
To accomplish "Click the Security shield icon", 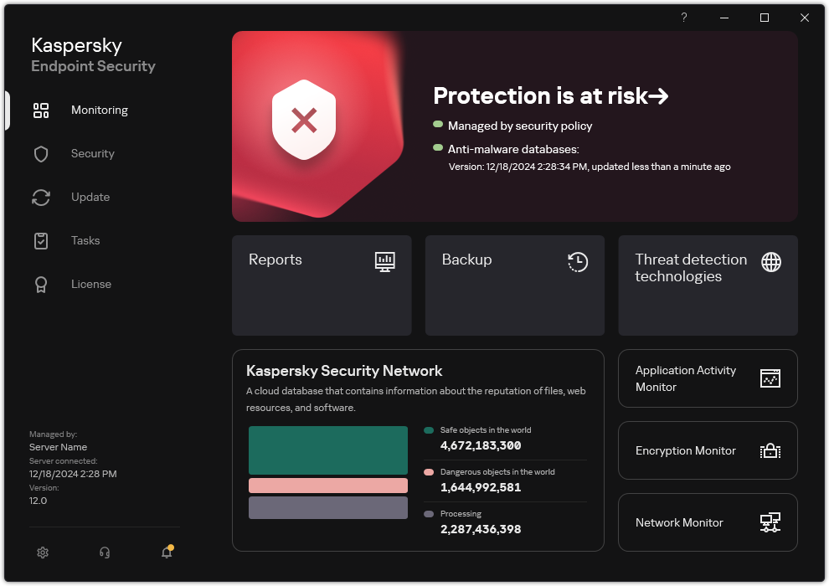I will pyautogui.click(x=41, y=153).
